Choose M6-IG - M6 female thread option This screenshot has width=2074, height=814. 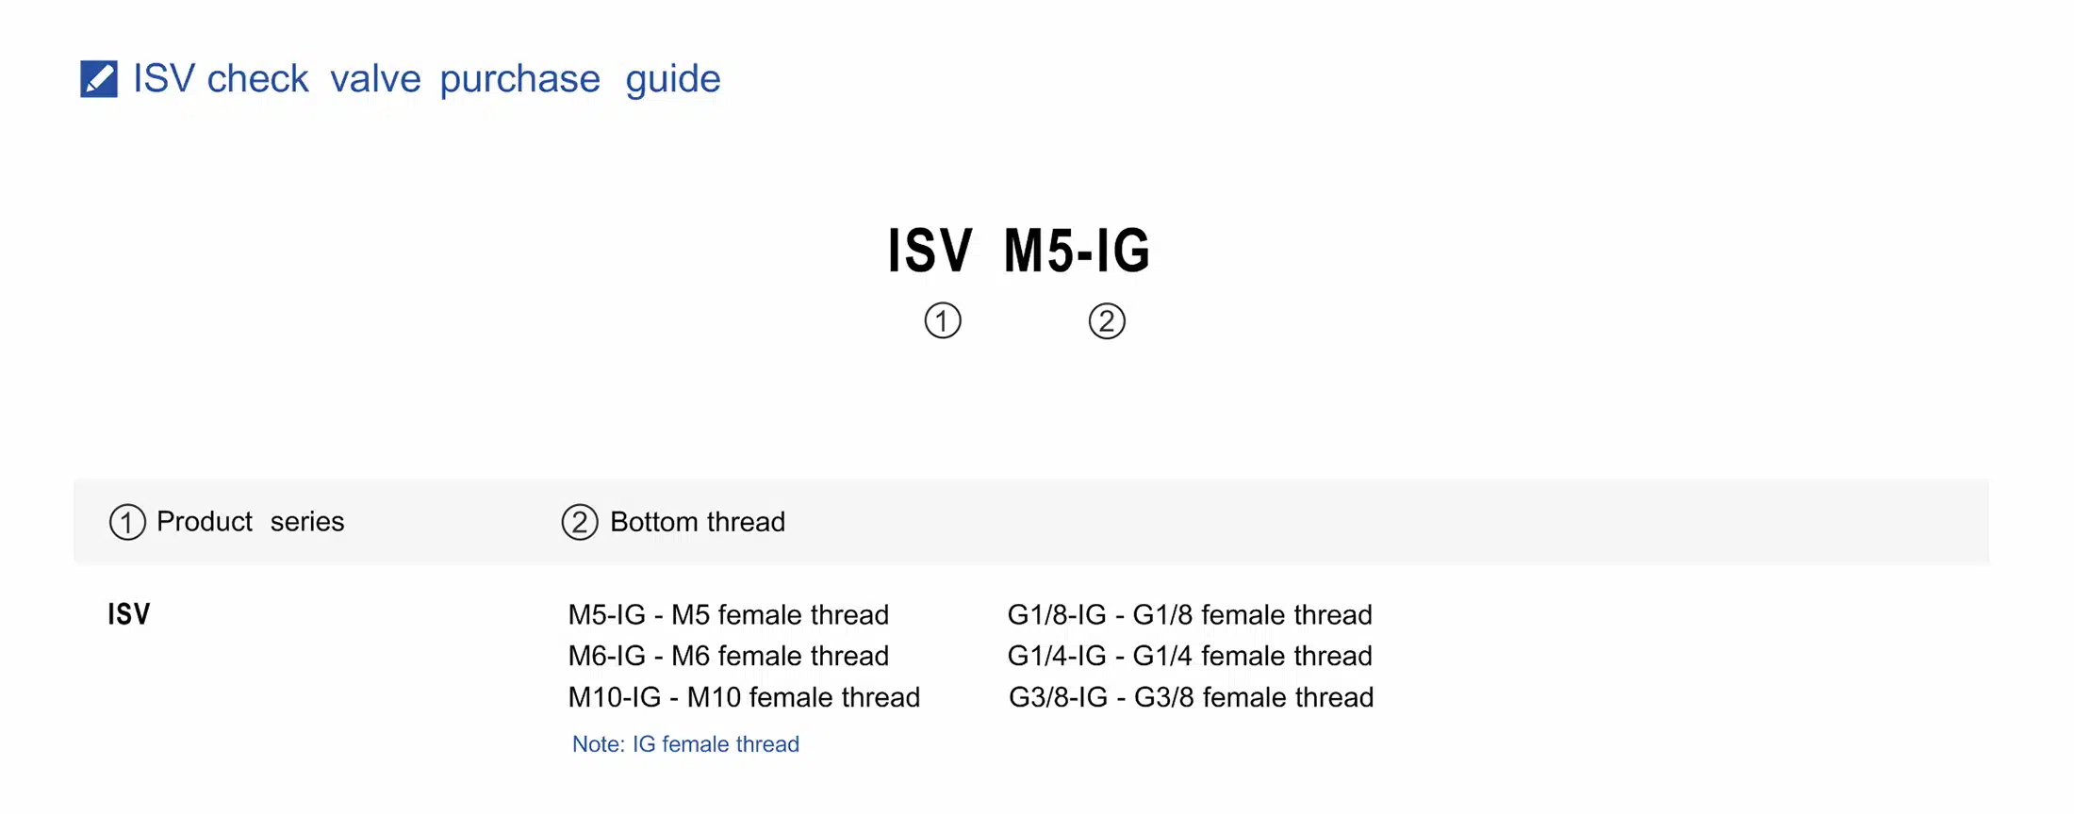(728, 656)
